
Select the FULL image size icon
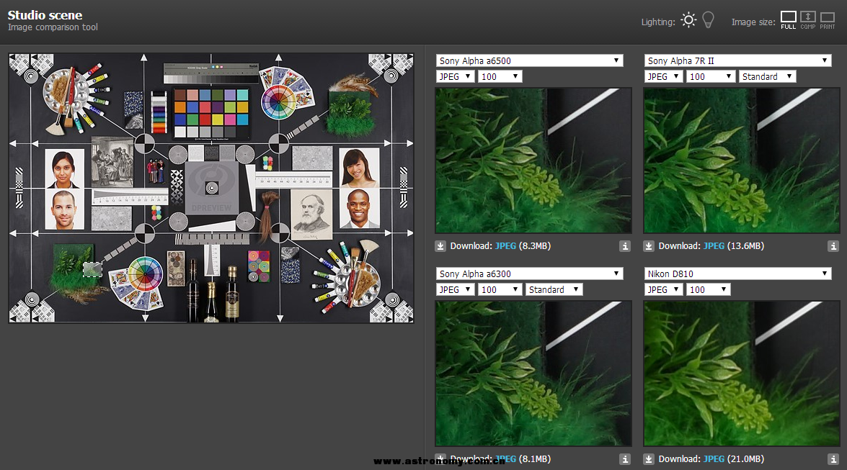(x=788, y=20)
